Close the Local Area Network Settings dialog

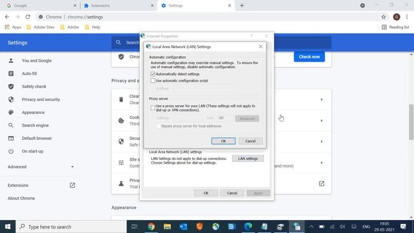coord(261,47)
